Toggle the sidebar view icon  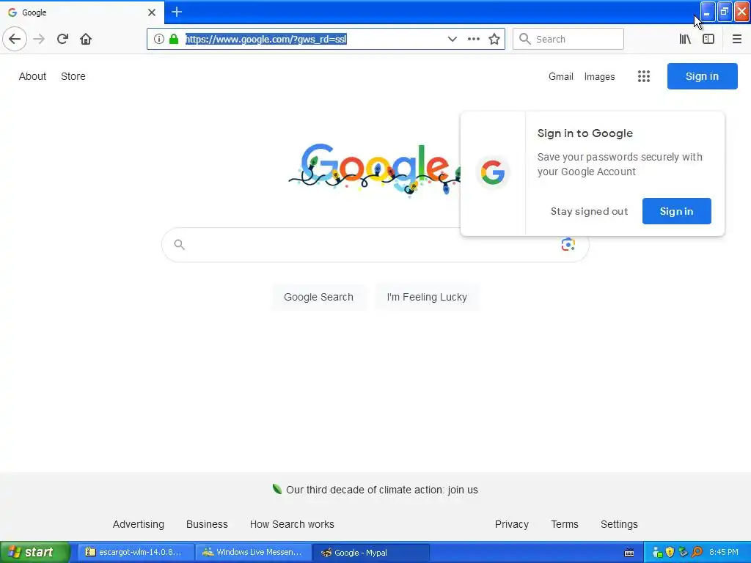pyautogui.click(x=708, y=39)
